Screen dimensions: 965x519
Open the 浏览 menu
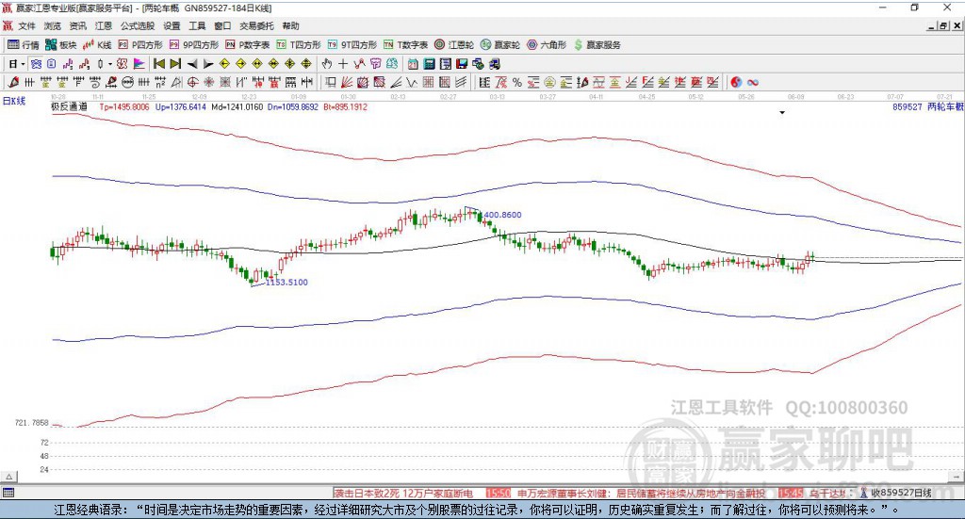53,25
